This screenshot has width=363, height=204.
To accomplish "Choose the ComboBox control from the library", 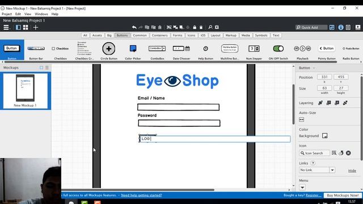I will [x=157, y=51].
